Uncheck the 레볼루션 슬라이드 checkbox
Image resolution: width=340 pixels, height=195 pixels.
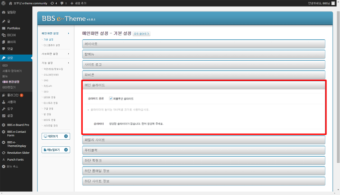(x=111, y=98)
